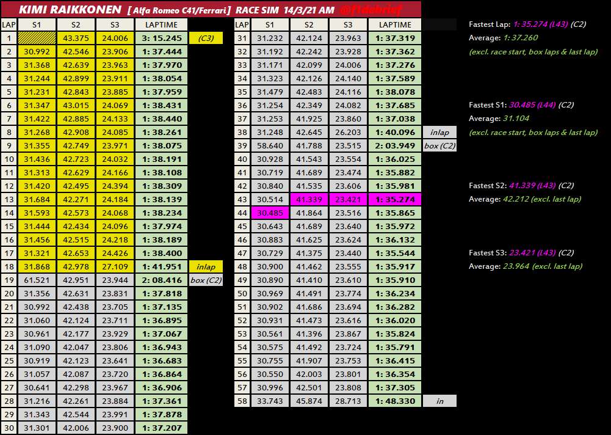
Task: Click laptime 1:36.683 on lap 25
Action: pos(161,361)
